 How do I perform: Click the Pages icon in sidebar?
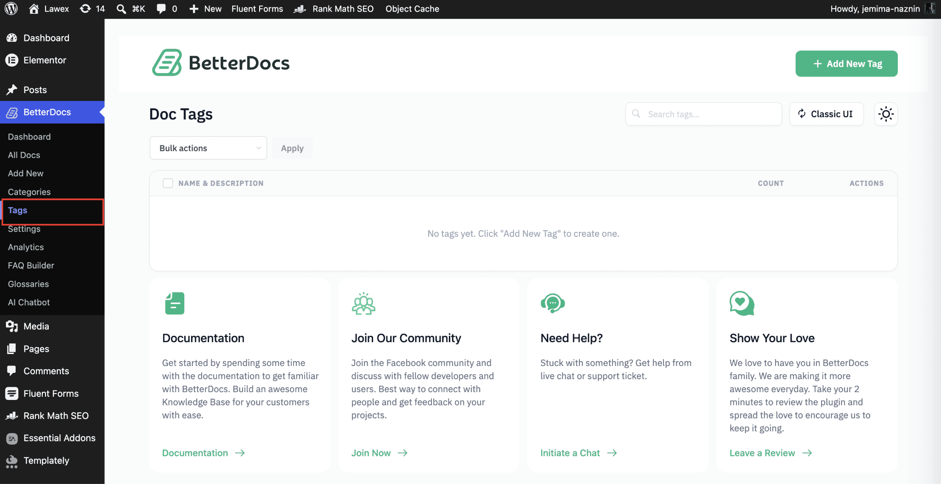12,349
